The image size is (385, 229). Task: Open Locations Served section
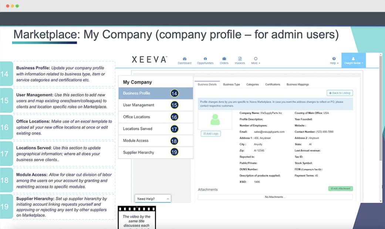(x=156, y=129)
